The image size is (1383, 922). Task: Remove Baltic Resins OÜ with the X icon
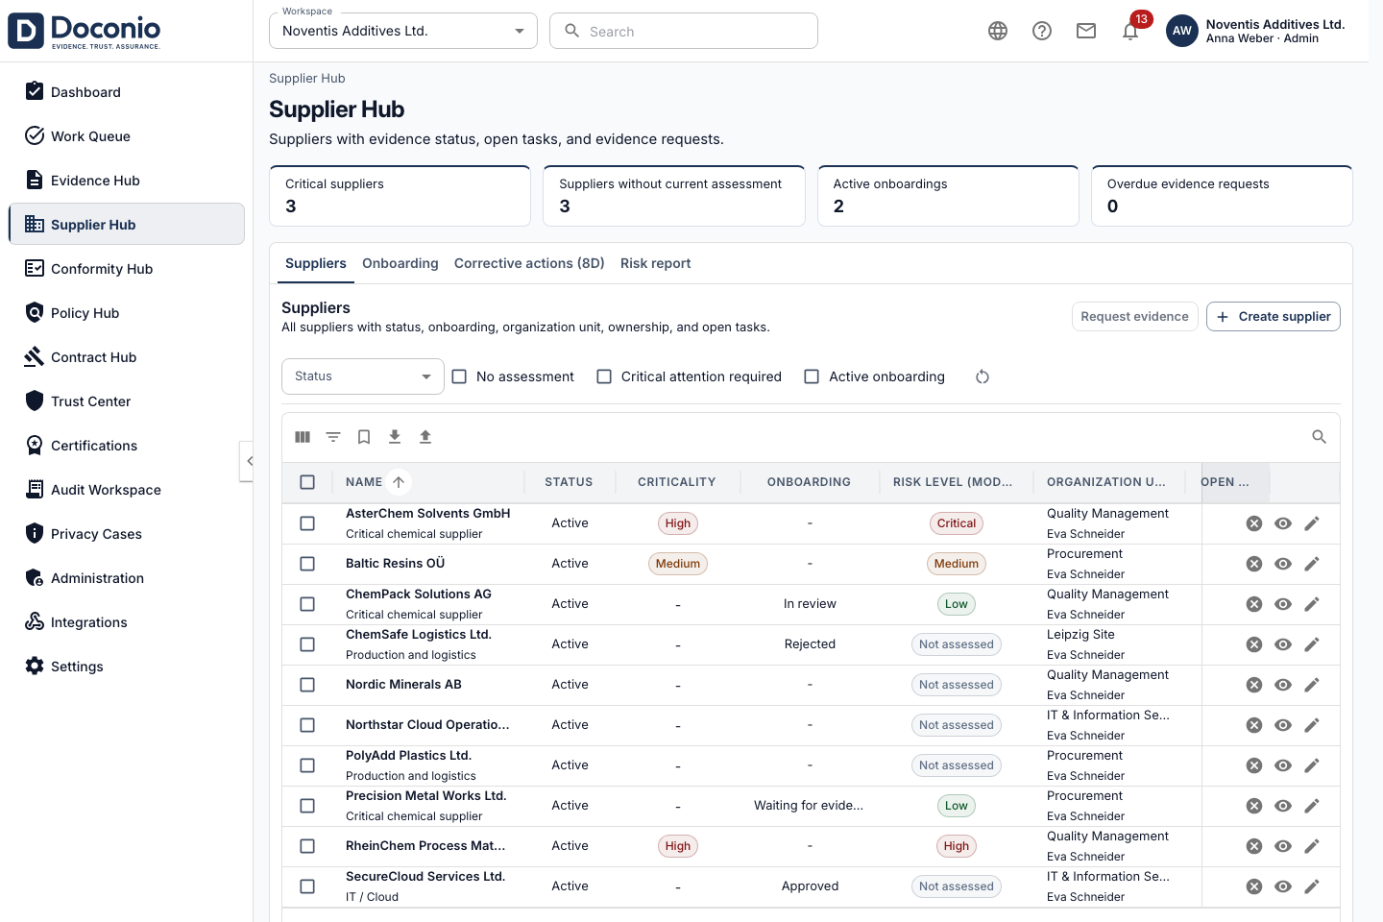point(1254,564)
